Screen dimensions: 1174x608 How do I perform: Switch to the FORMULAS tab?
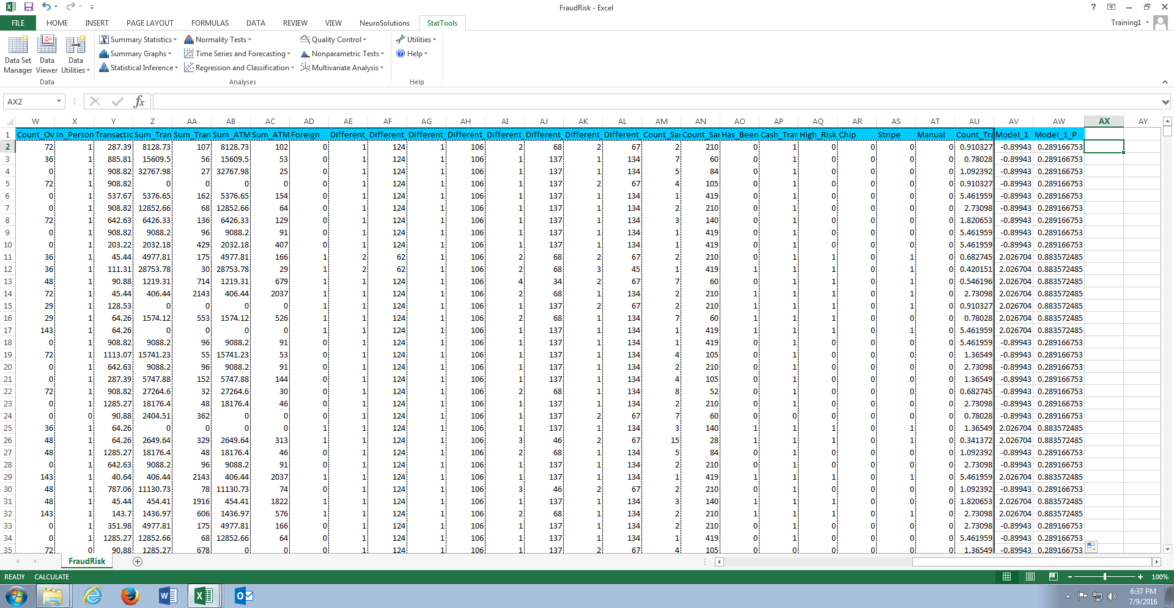(210, 23)
